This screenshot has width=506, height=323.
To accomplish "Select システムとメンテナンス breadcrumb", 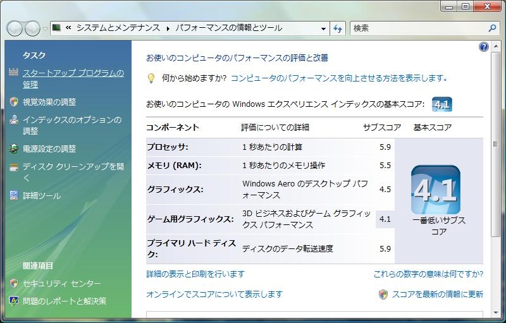I will pos(118,28).
